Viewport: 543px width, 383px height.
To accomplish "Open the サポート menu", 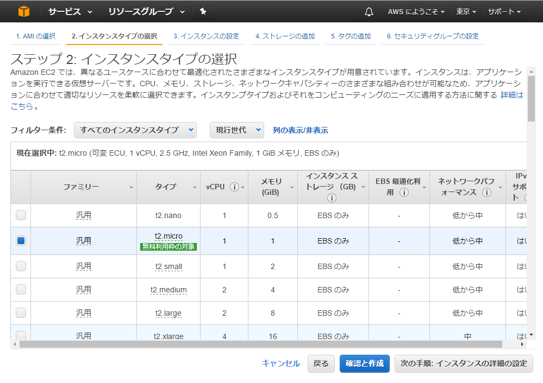I will tap(504, 12).
